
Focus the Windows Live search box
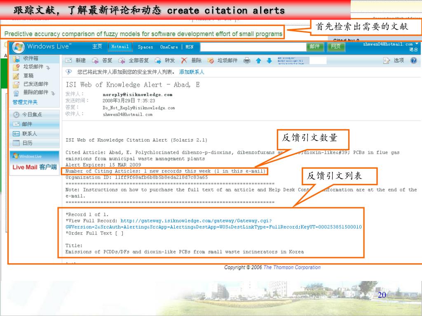(x=253, y=47)
